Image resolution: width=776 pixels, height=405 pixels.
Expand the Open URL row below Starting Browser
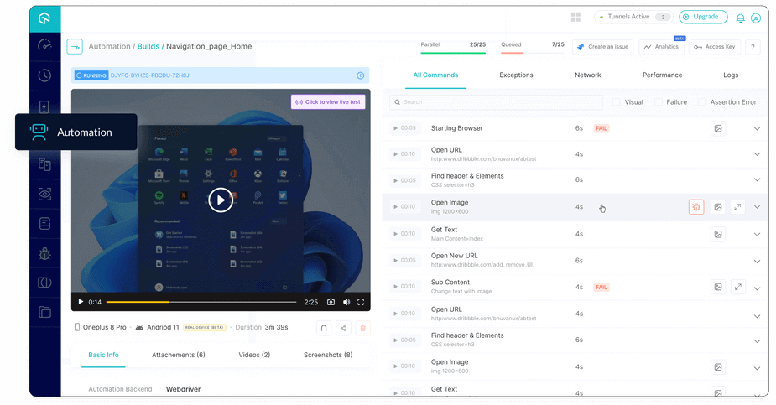coord(757,154)
